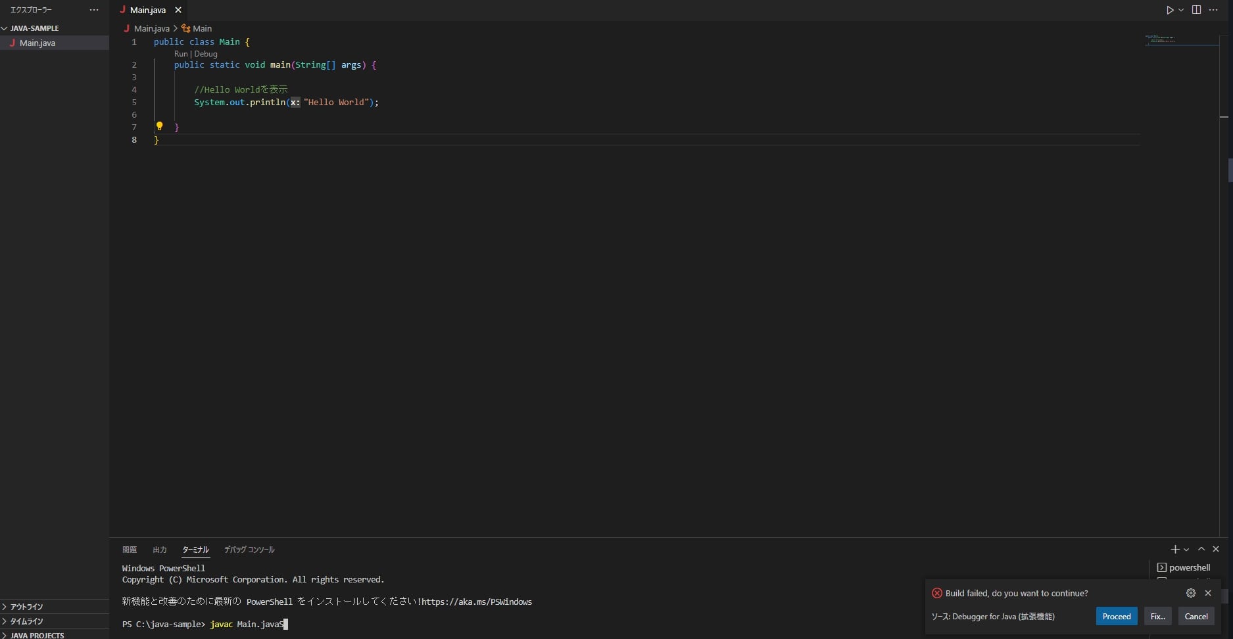The image size is (1233, 639).
Task: Open editor More Actions ellipsis menu
Action: pos(1214,10)
